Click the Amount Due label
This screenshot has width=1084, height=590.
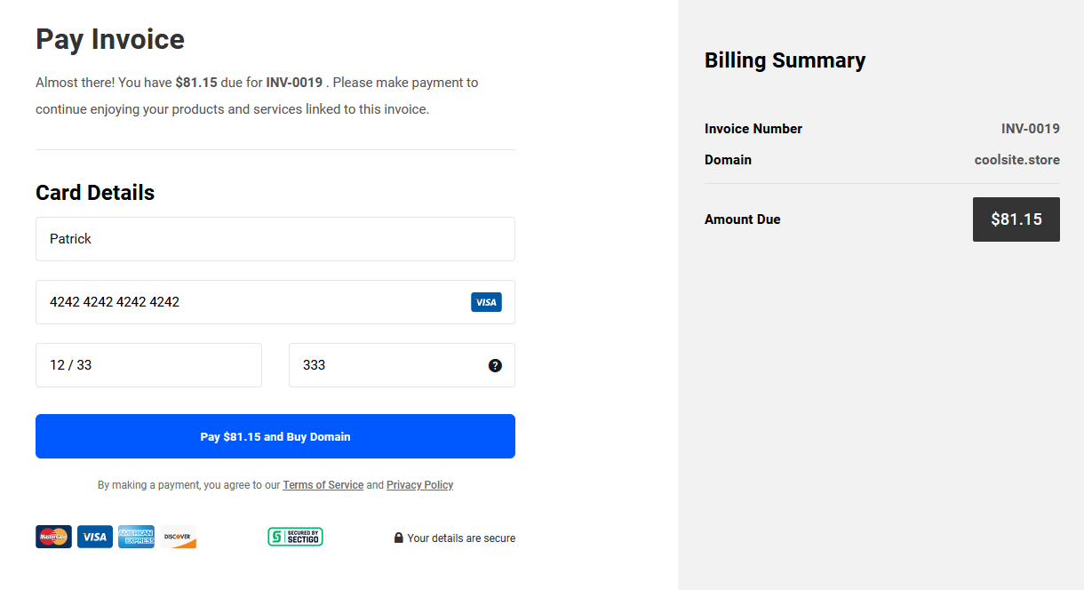743,219
